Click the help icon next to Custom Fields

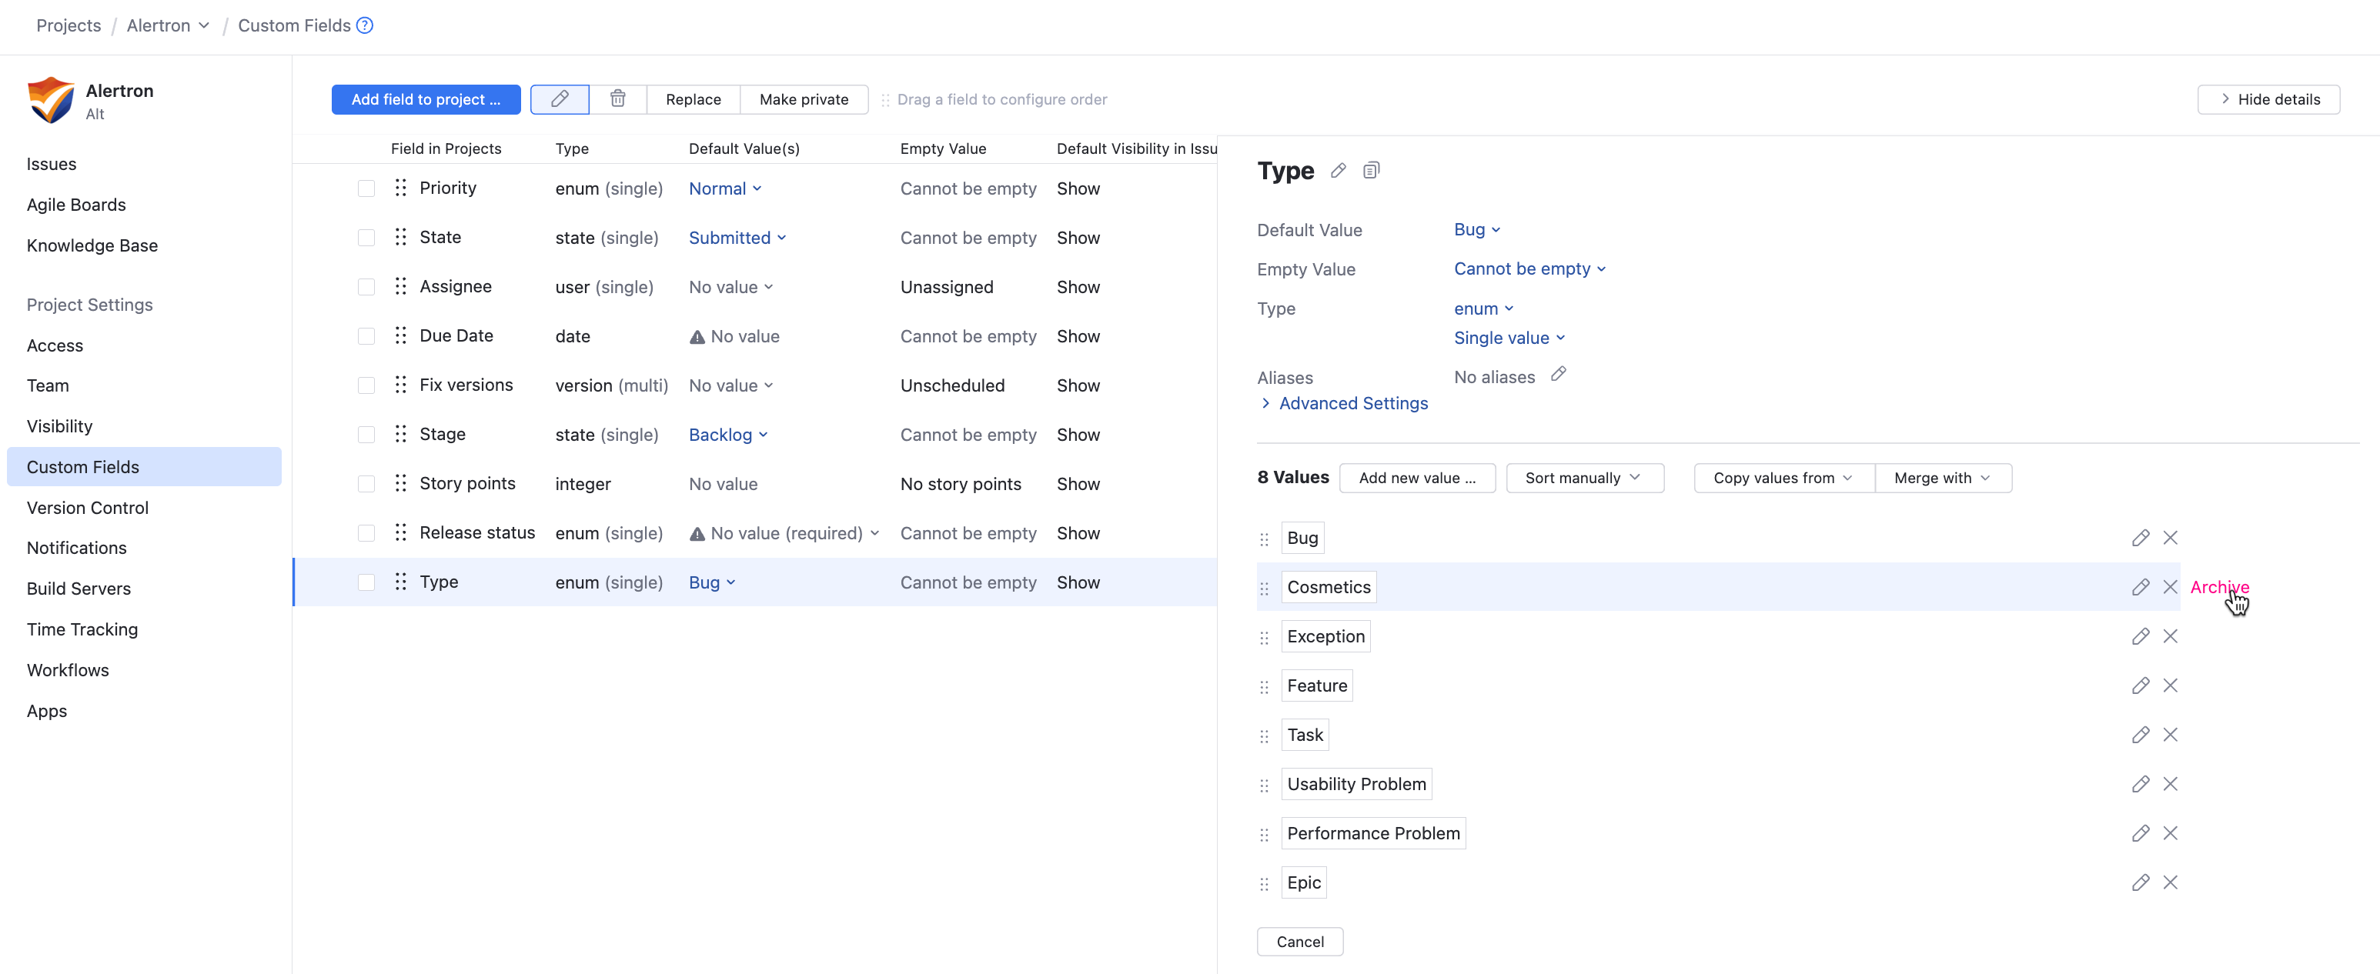365,25
